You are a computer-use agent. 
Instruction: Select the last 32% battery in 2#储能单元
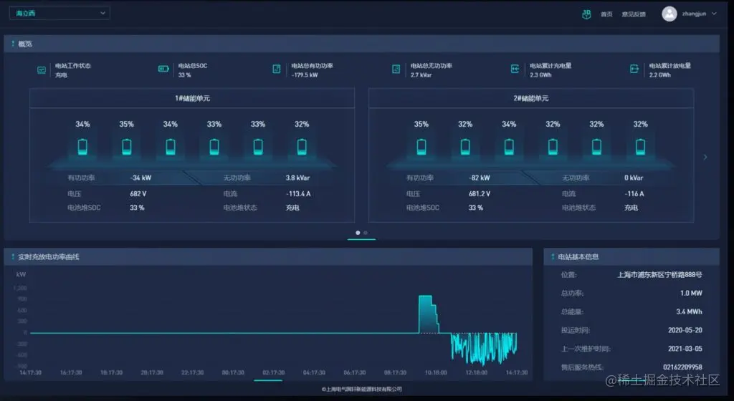[640, 147]
